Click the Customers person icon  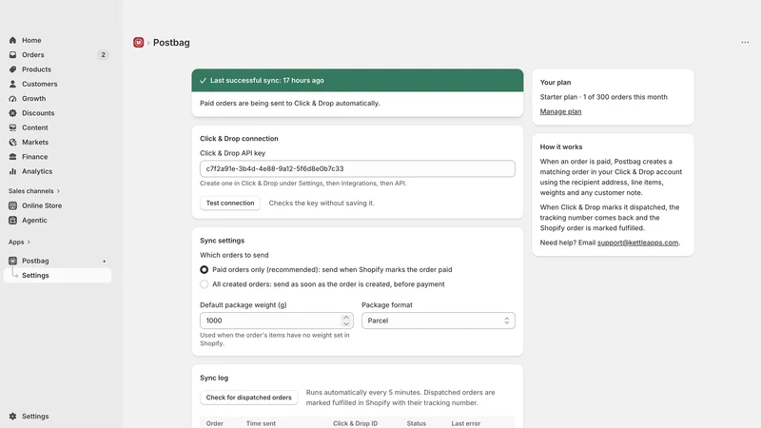(x=12, y=84)
